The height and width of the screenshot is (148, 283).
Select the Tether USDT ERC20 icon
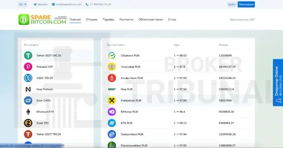28,56
